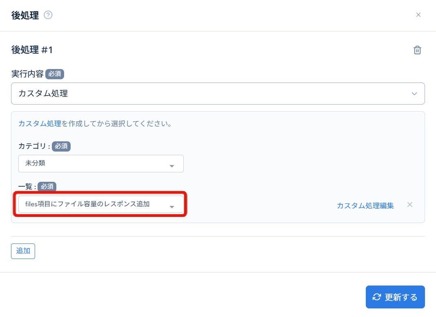Delete 後処理 #1 with the trash icon

click(417, 50)
